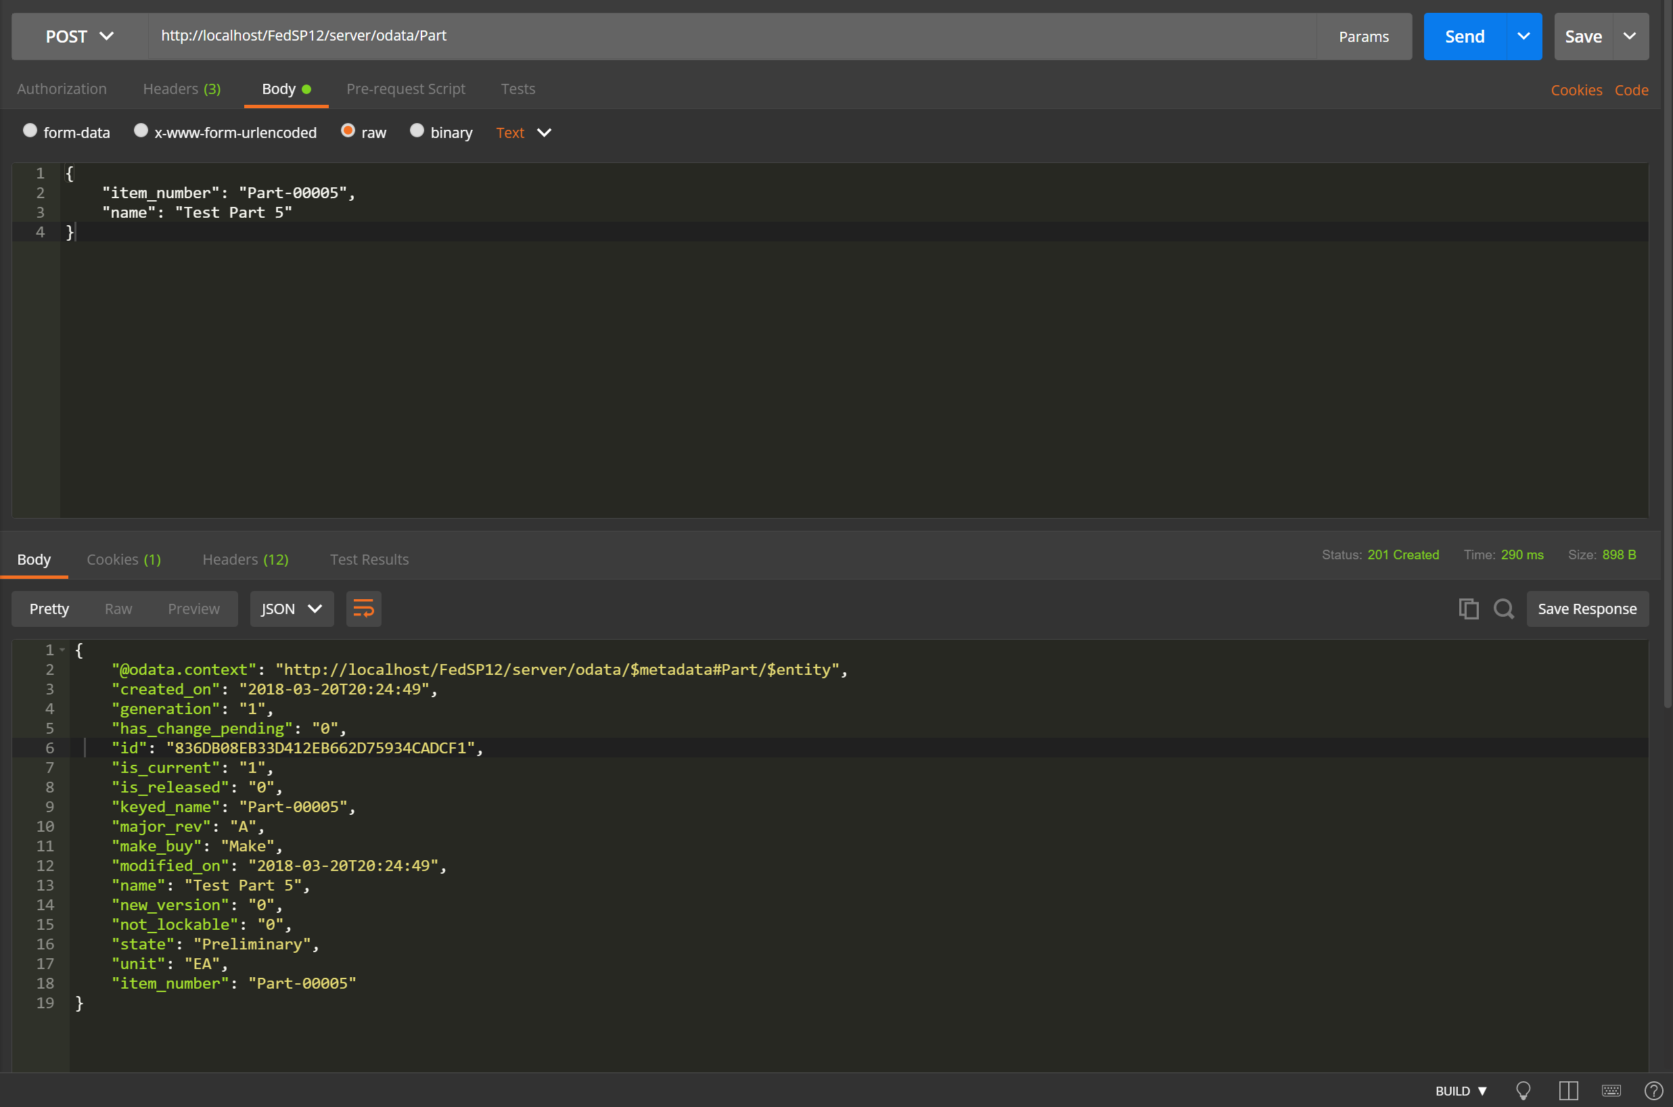Open the POST method dropdown
Screen dimensions: 1673x1107
[79, 36]
